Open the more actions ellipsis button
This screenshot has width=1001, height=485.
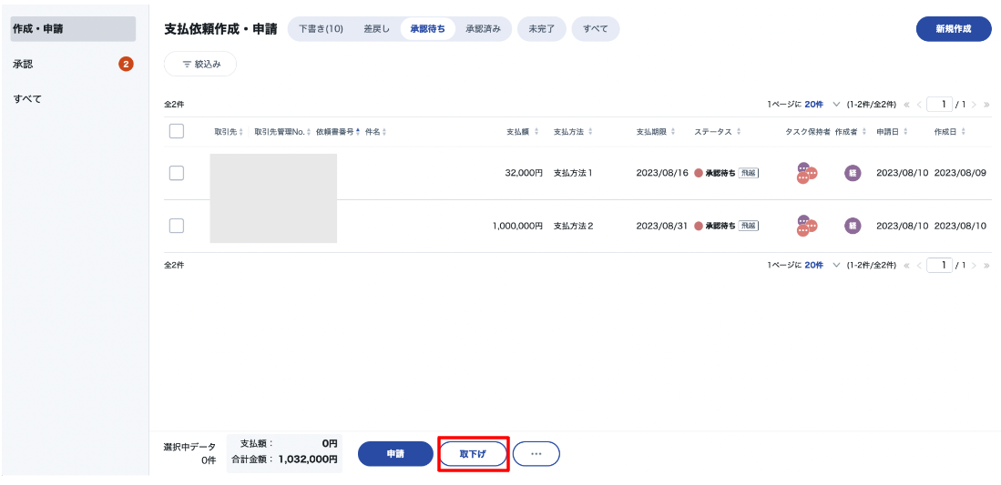pyautogui.click(x=536, y=454)
